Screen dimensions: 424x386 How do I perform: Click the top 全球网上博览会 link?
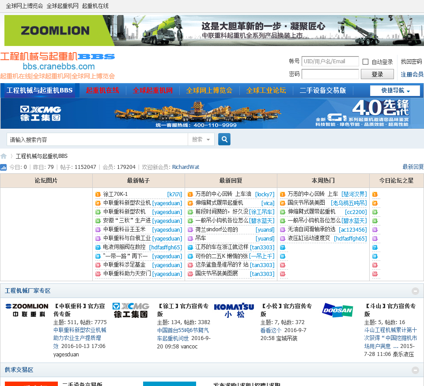click(24, 6)
